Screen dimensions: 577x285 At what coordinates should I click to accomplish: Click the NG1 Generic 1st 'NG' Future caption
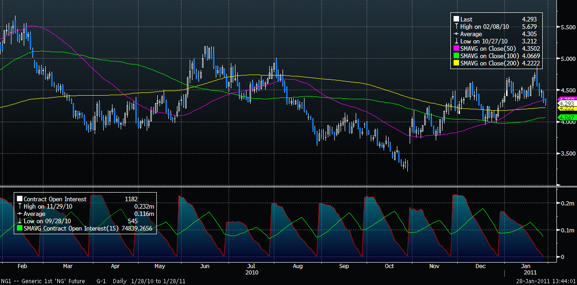click(46, 281)
